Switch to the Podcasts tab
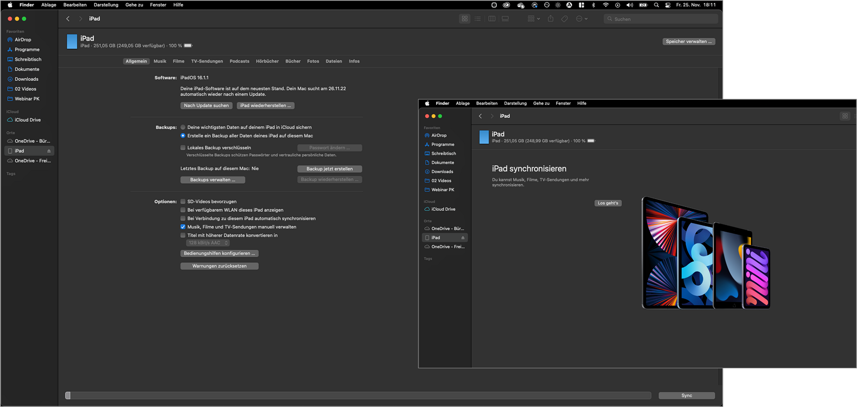857x407 pixels. (x=239, y=61)
